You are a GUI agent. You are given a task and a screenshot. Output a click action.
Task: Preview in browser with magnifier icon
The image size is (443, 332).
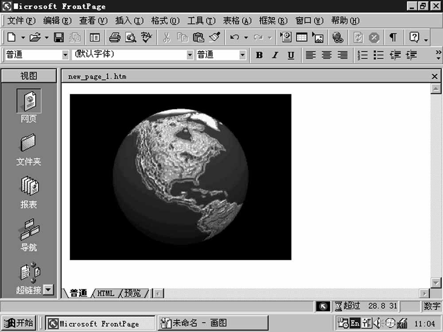(131, 37)
